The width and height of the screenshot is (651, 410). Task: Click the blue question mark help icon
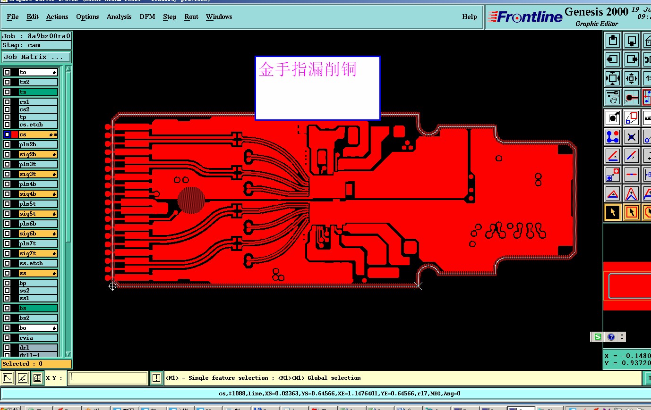[611, 337]
